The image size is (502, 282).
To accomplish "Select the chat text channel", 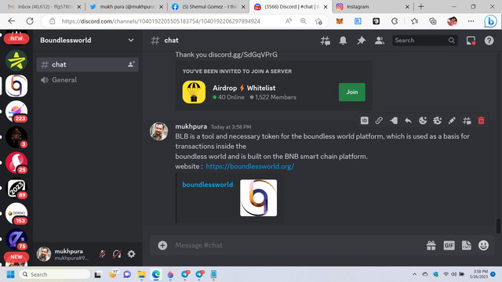I will [87, 64].
